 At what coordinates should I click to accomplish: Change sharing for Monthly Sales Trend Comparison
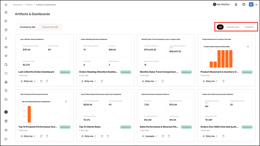click(x=149, y=81)
